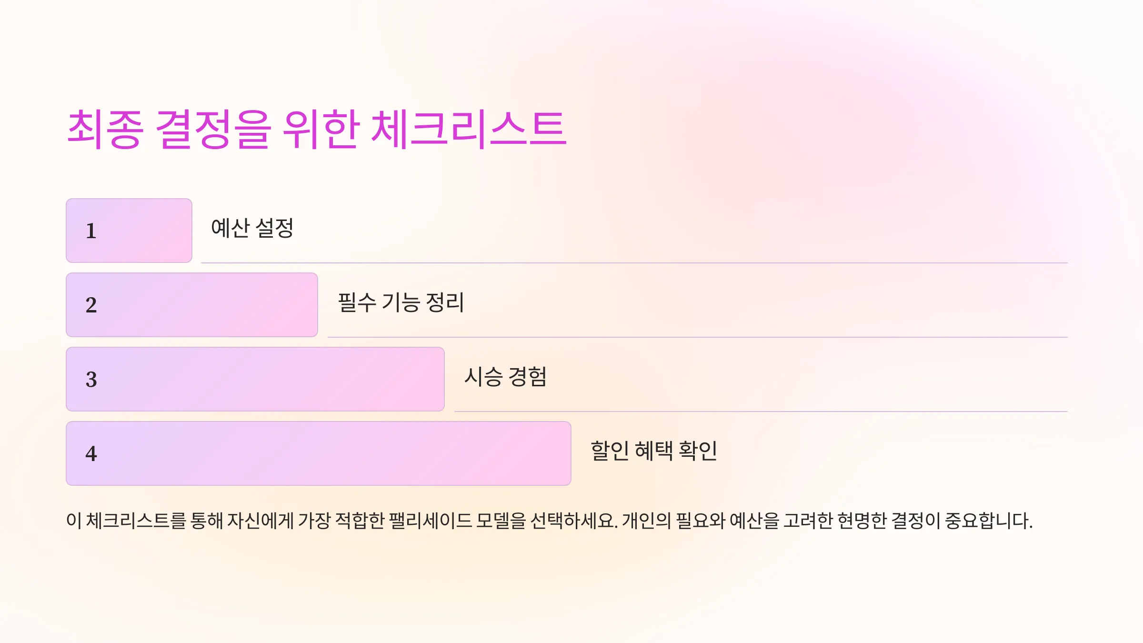Click the number 1 in the first box
The height and width of the screenshot is (643, 1143).
click(91, 231)
